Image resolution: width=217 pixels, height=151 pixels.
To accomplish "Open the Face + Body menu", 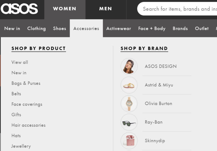I will pyautogui.click(x=152, y=28).
